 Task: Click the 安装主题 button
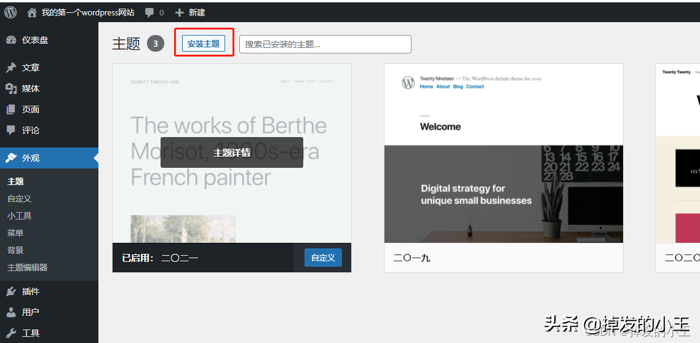[x=204, y=44]
